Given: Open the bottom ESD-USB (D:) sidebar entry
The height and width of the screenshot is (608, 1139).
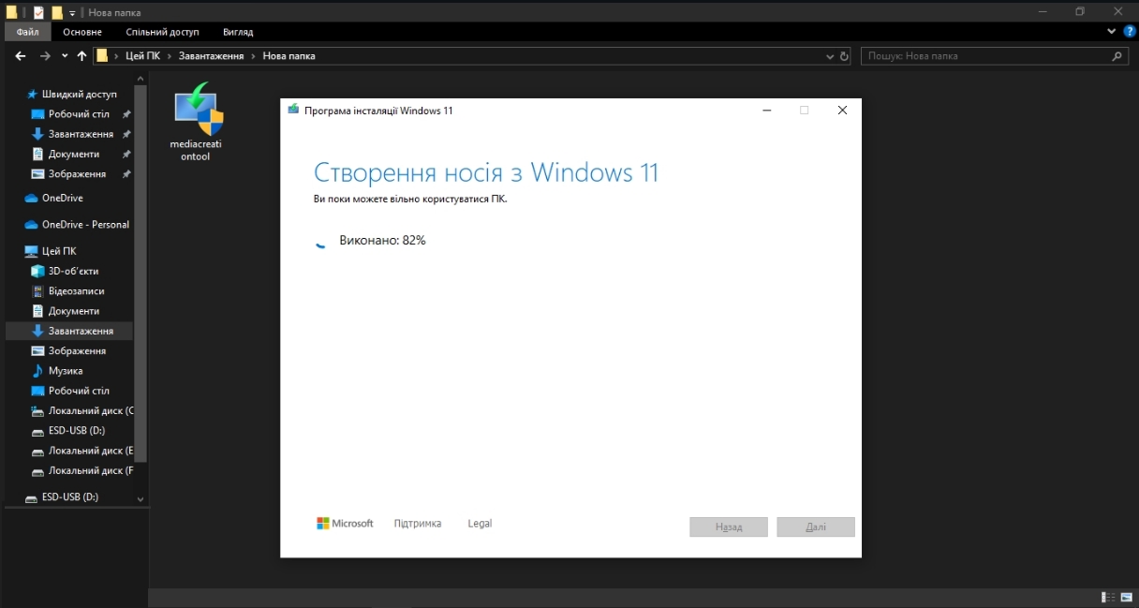Looking at the screenshot, I should (69, 497).
